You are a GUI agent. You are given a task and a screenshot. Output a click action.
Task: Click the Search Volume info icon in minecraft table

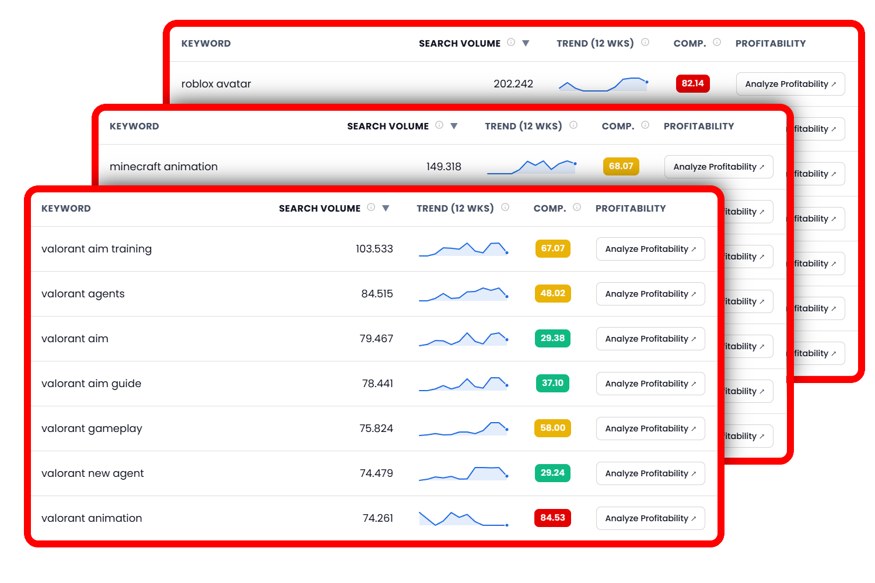point(439,125)
